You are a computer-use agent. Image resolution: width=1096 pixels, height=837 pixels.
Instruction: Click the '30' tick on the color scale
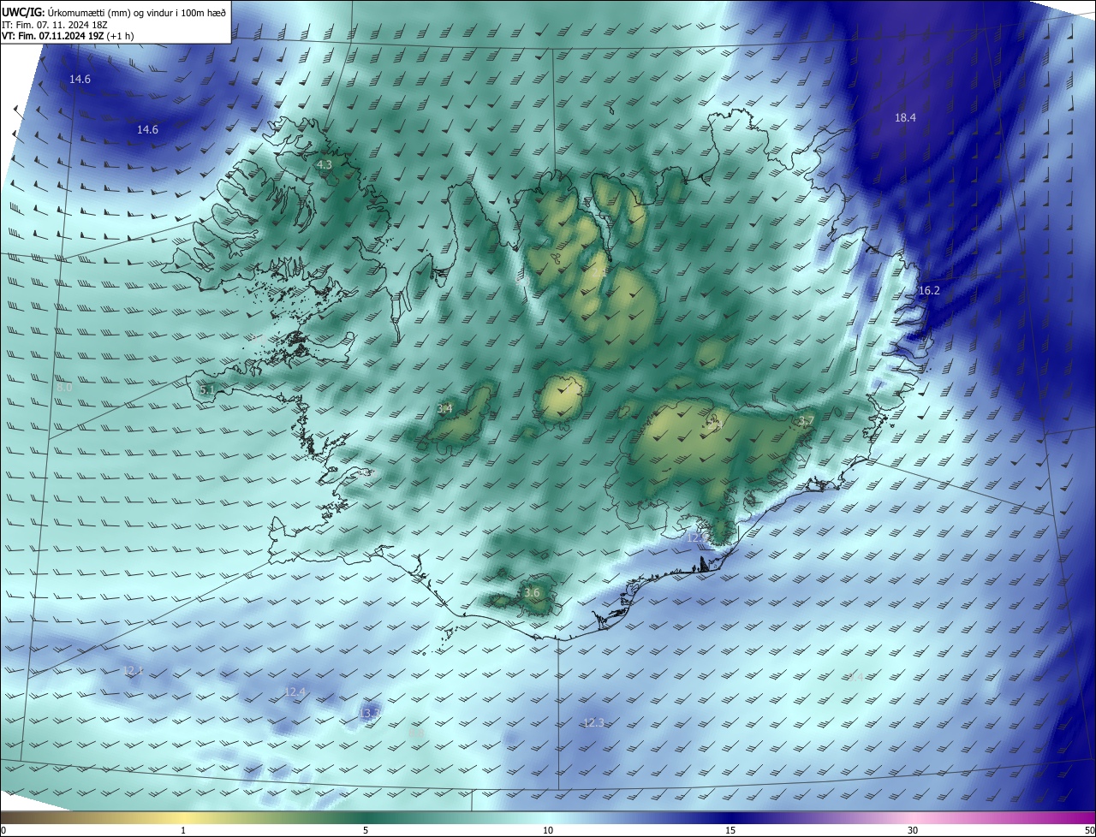pyautogui.click(x=913, y=831)
